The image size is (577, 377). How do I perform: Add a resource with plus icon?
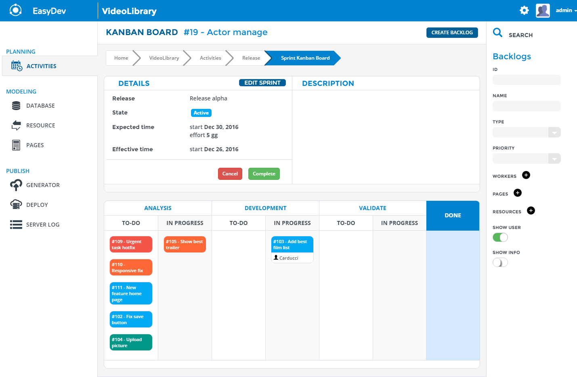tap(531, 210)
